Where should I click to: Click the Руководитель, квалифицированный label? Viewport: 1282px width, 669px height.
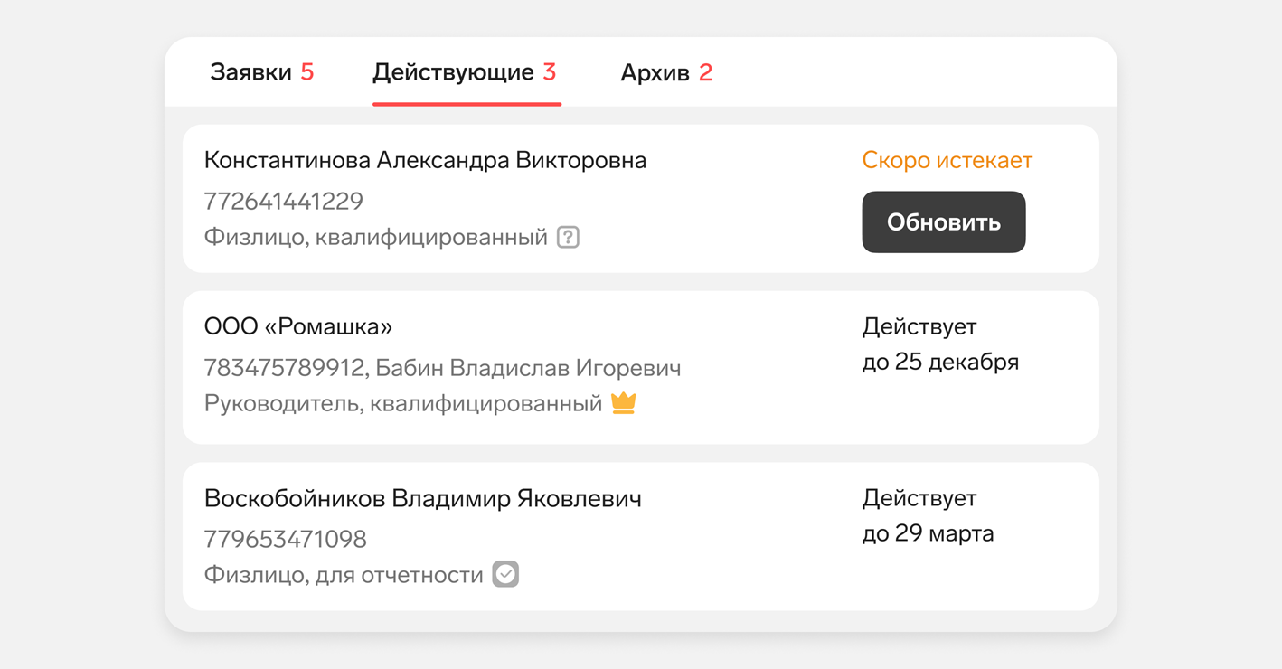pyautogui.click(x=402, y=403)
